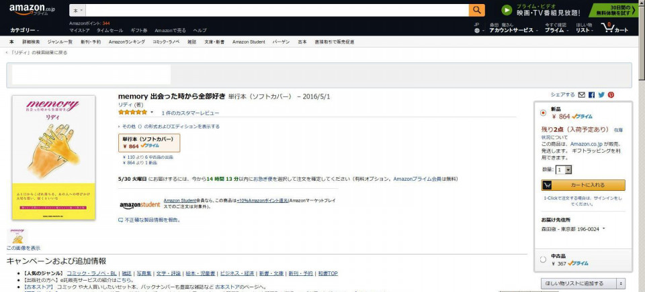Open wish list arrow beside ほしい物リストに追加する
Viewport: 645px width, 292px height.
[620, 283]
